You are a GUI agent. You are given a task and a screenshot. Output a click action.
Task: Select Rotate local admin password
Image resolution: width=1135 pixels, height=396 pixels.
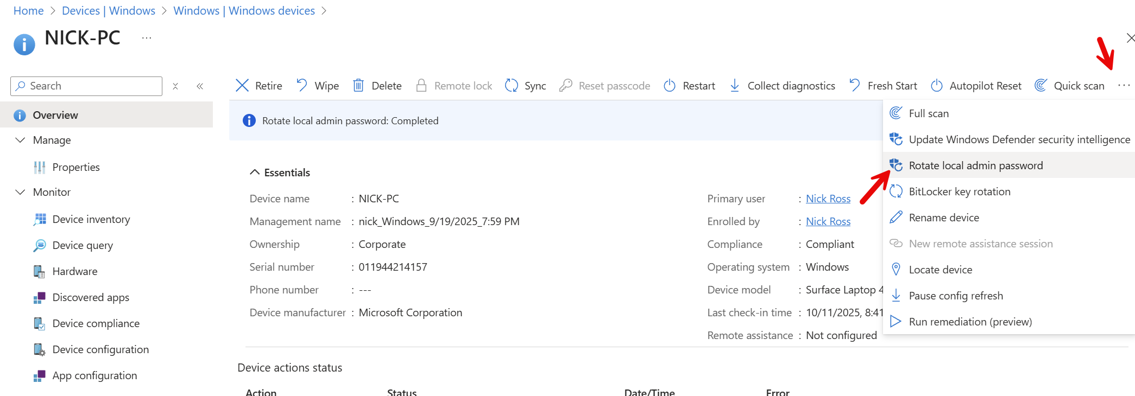[975, 165]
